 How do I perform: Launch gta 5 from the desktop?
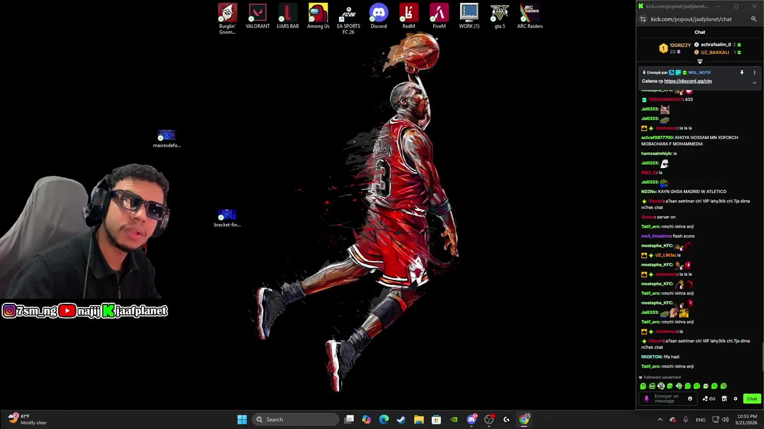[500, 17]
